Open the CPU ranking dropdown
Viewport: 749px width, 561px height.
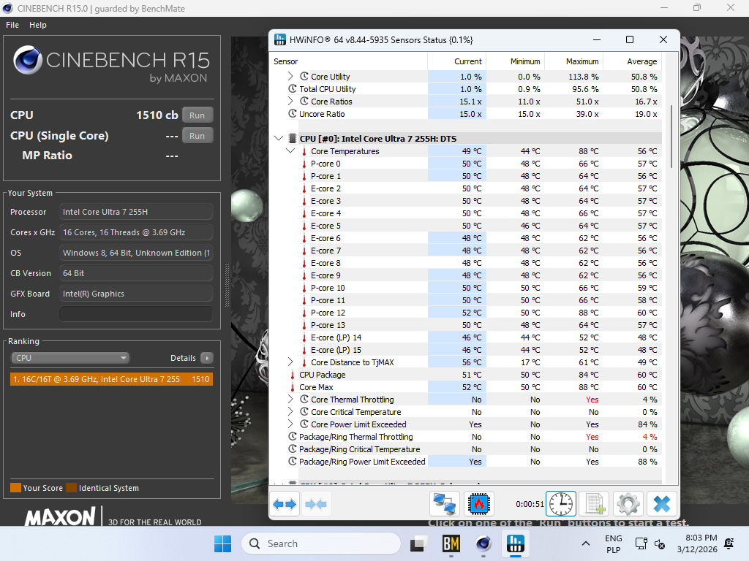click(x=70, y=358)
